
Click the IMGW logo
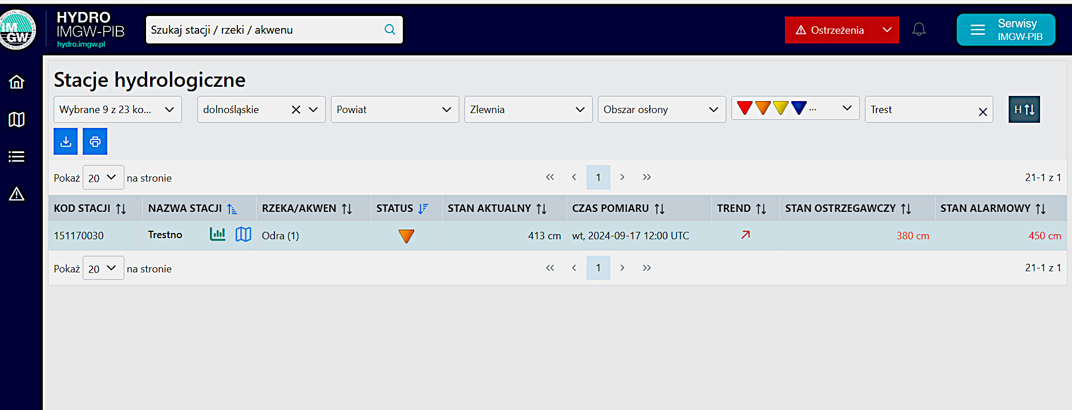pos(17,30)
